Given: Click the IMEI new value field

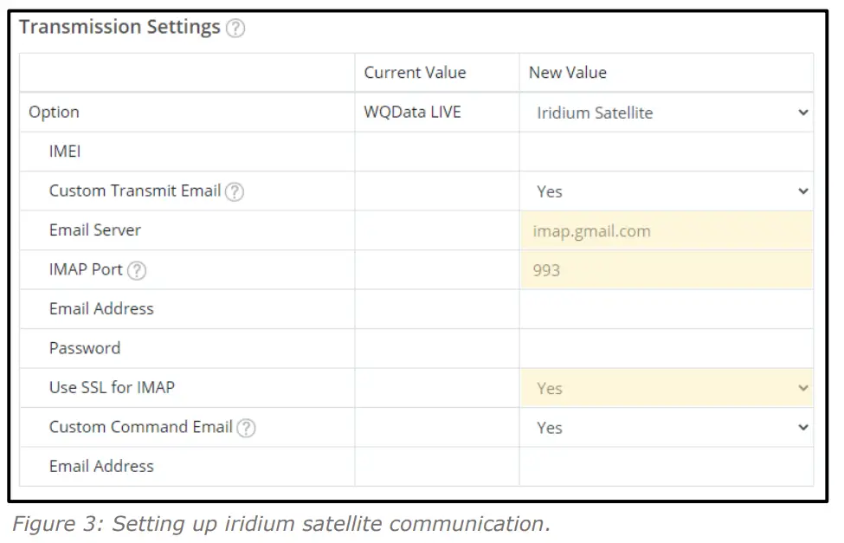Looking at the screenshot, I should [667, 152].
